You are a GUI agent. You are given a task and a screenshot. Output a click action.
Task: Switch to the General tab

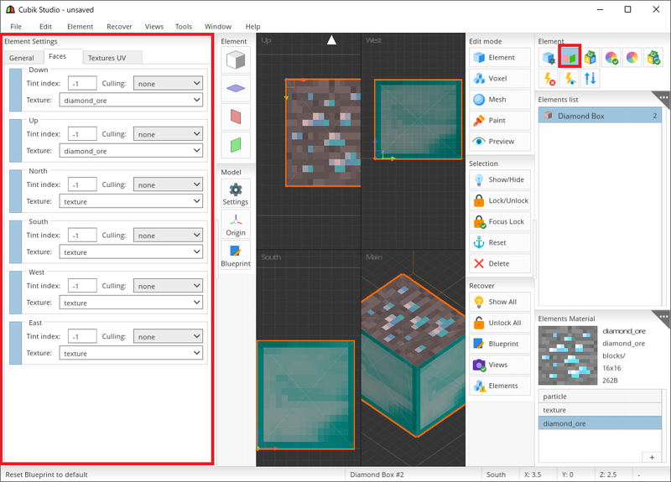coord(22,58)
